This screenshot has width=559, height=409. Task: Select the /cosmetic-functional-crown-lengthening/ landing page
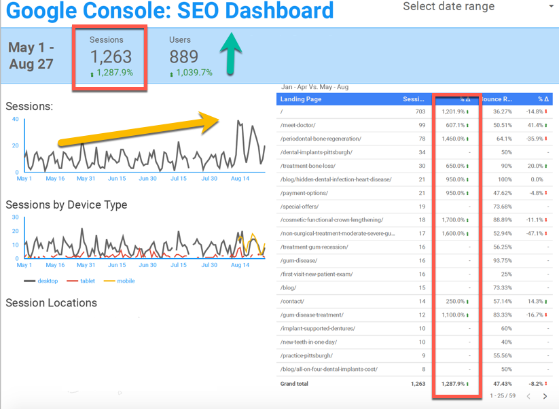point(331,220)
